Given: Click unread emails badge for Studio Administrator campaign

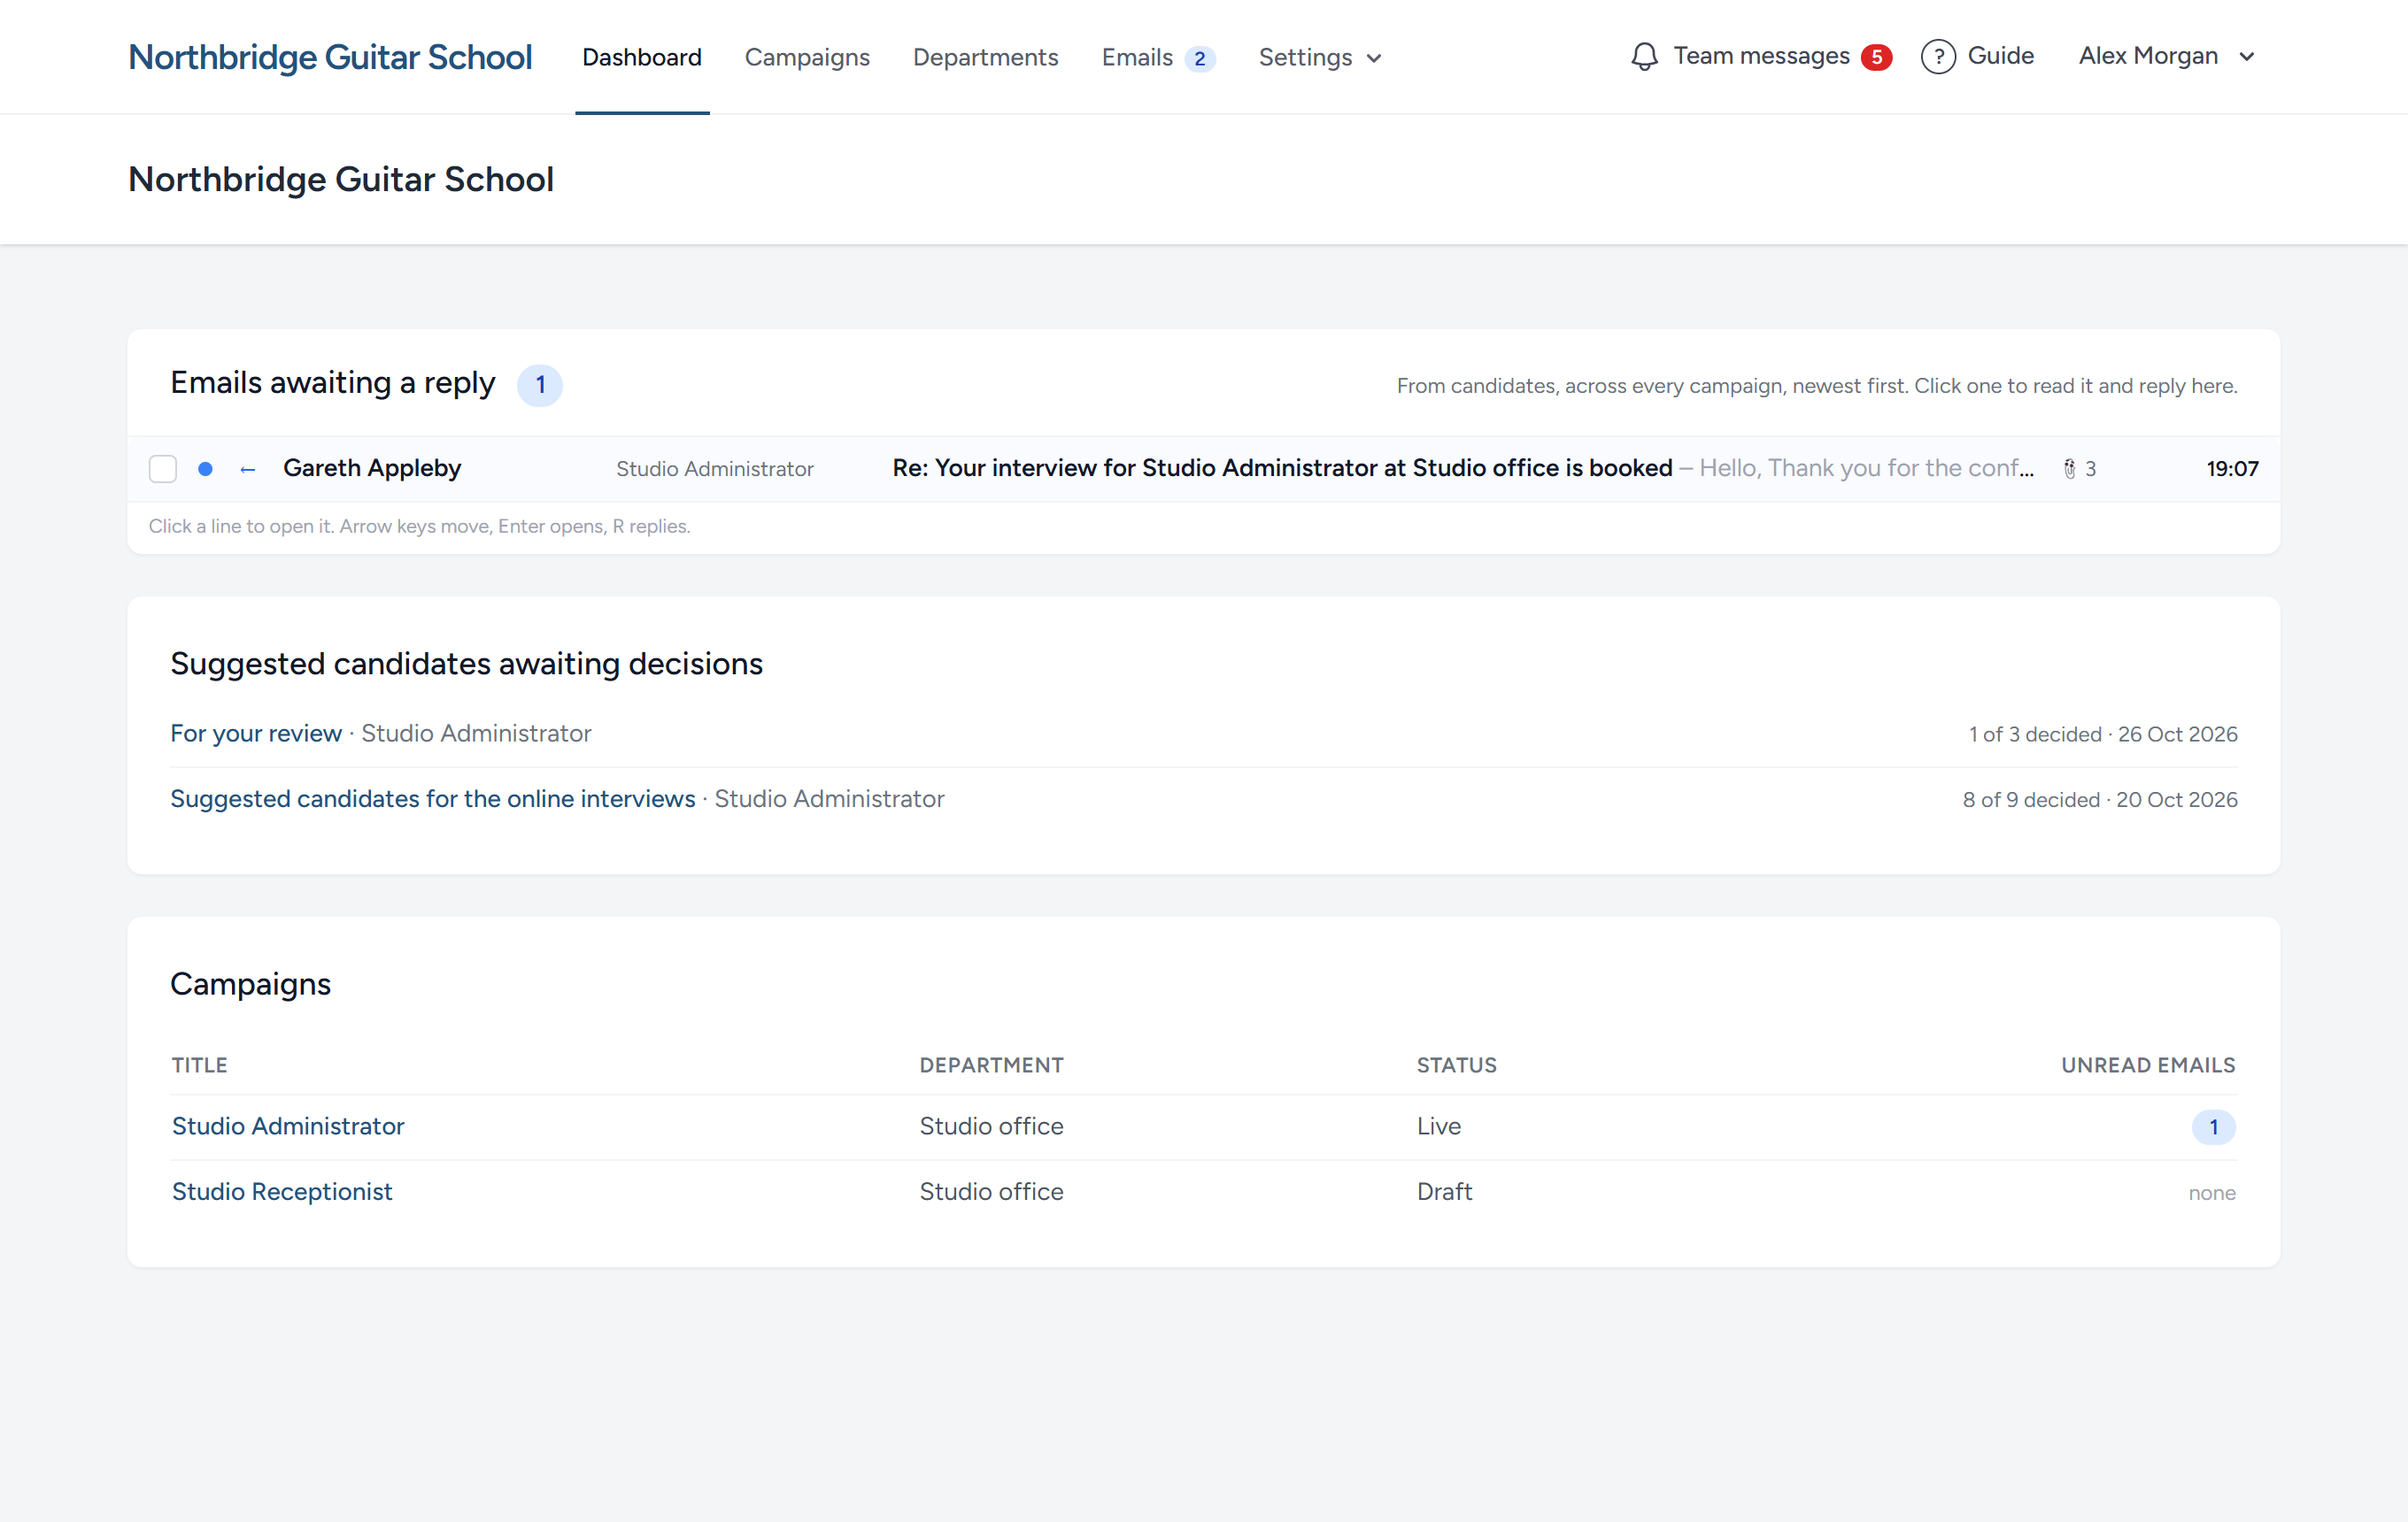Looking at the screenshot, I should 2213,1127.
